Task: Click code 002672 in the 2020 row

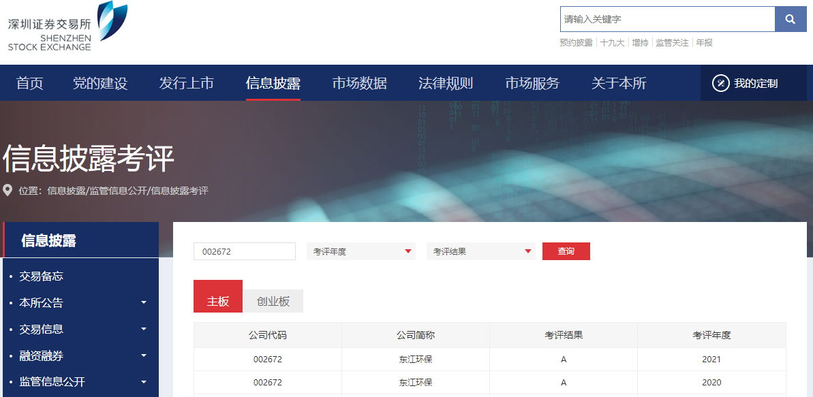Action: (268, 383)
